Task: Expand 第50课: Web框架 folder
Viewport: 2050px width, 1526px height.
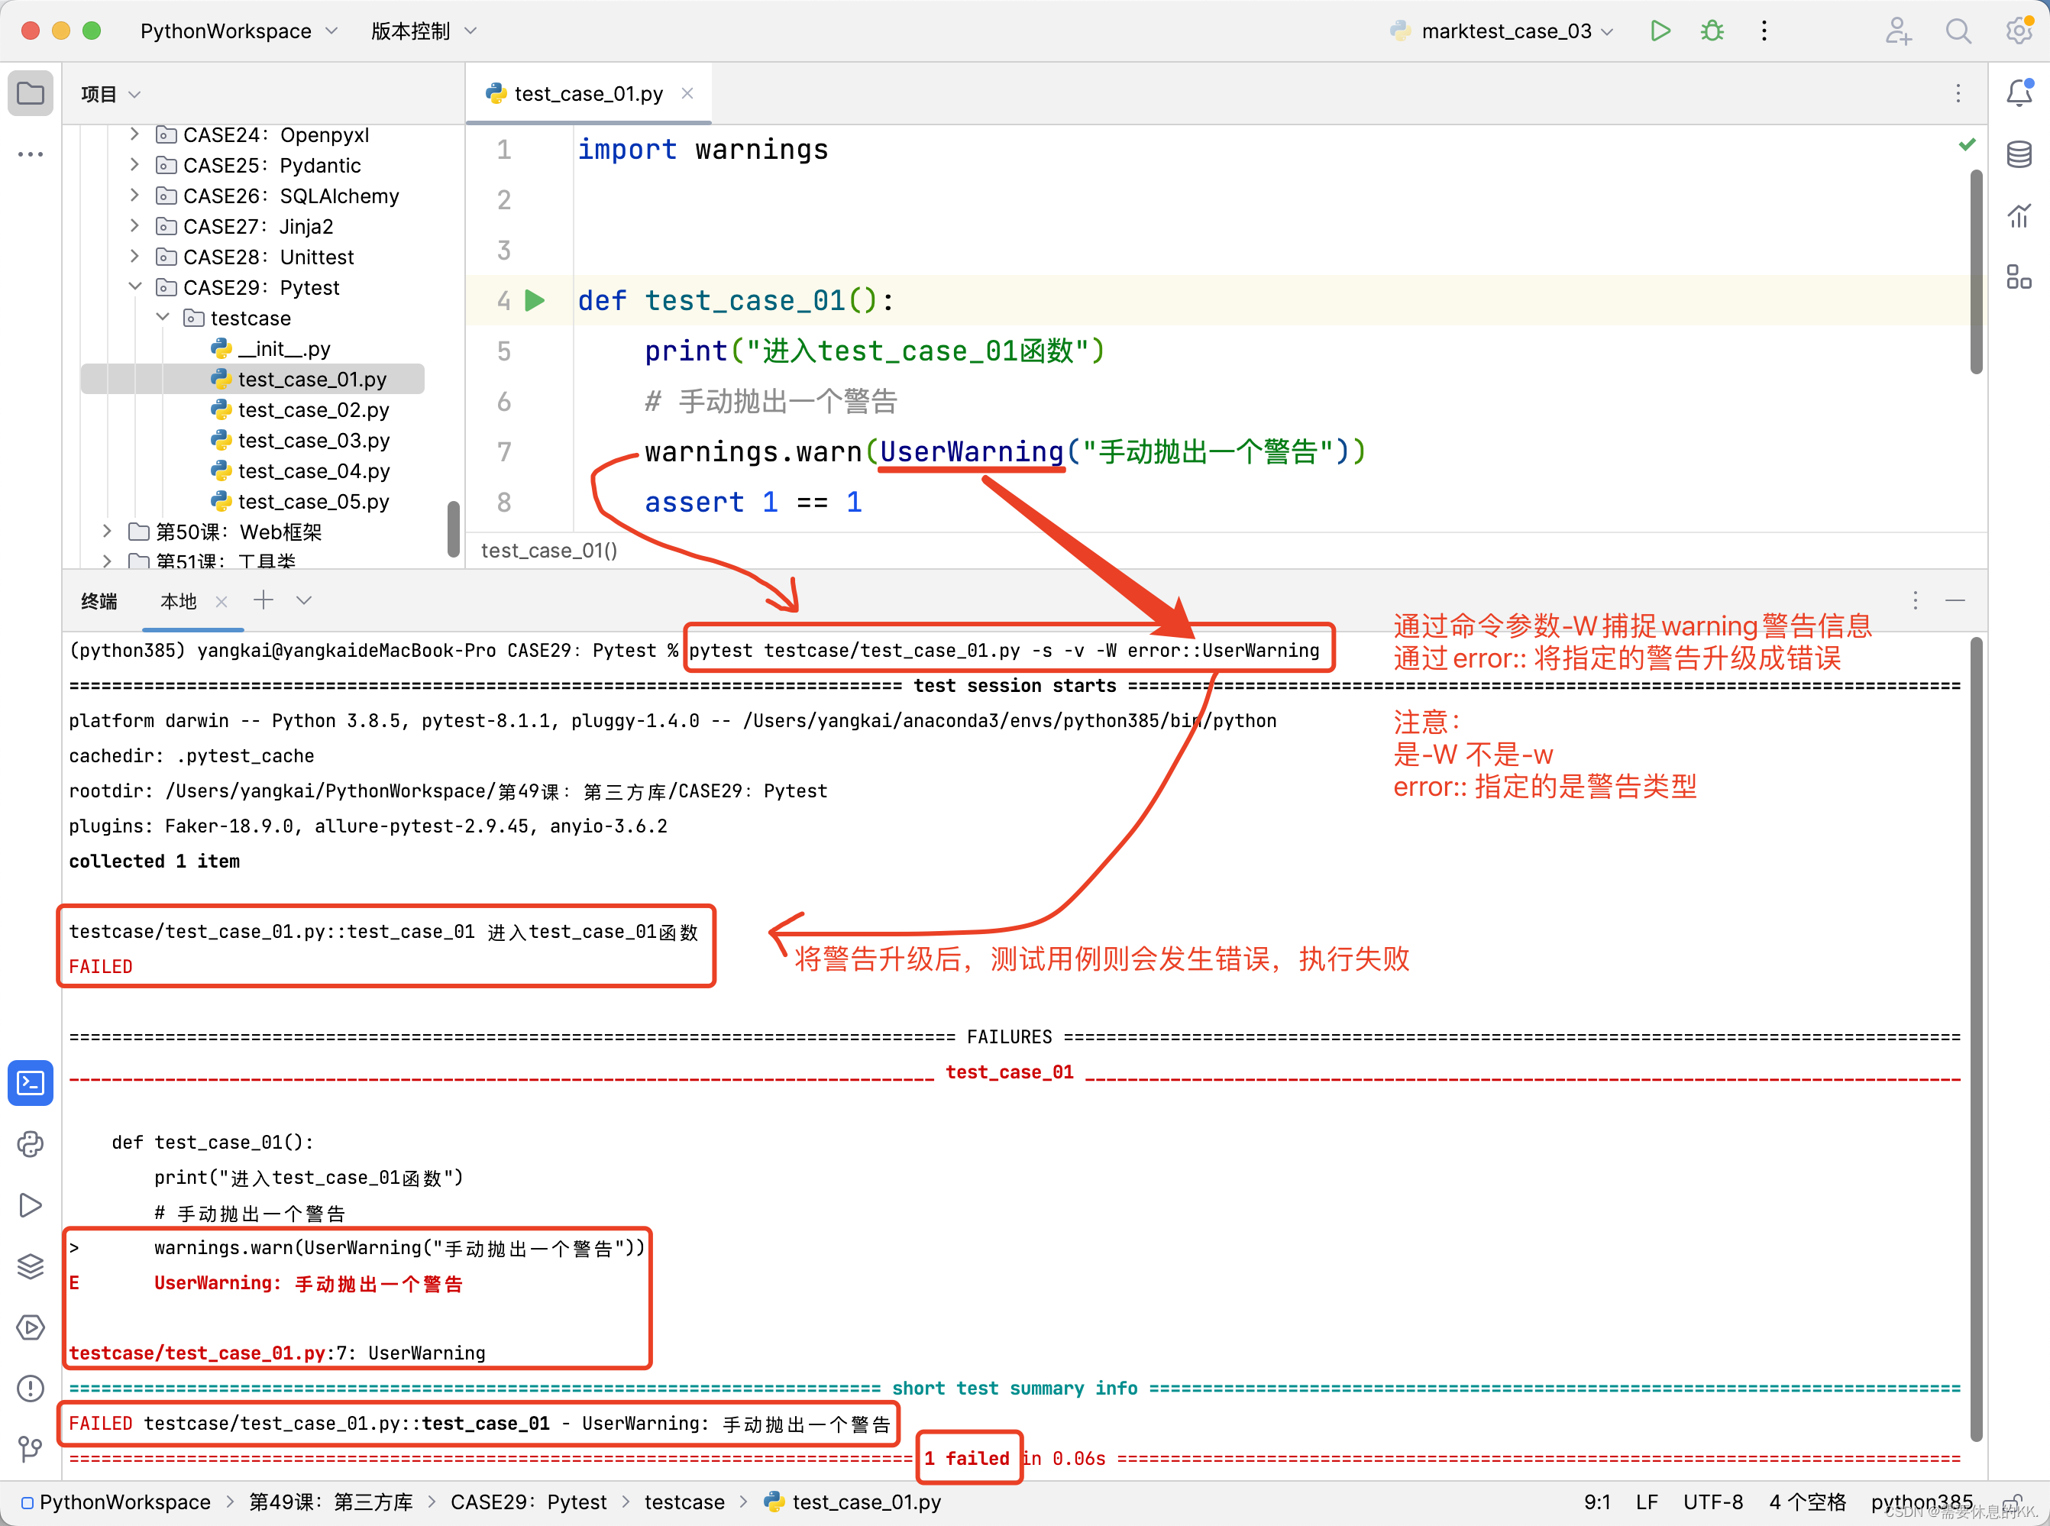Action: (107, 530)
